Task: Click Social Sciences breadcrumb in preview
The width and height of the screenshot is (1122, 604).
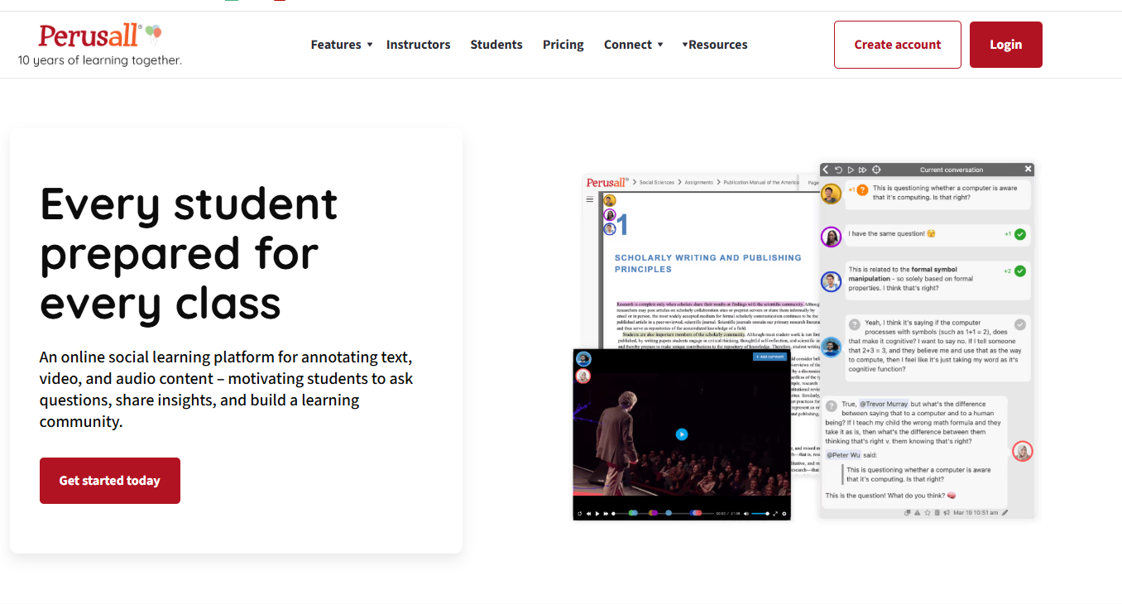Action: click(657, 182)
